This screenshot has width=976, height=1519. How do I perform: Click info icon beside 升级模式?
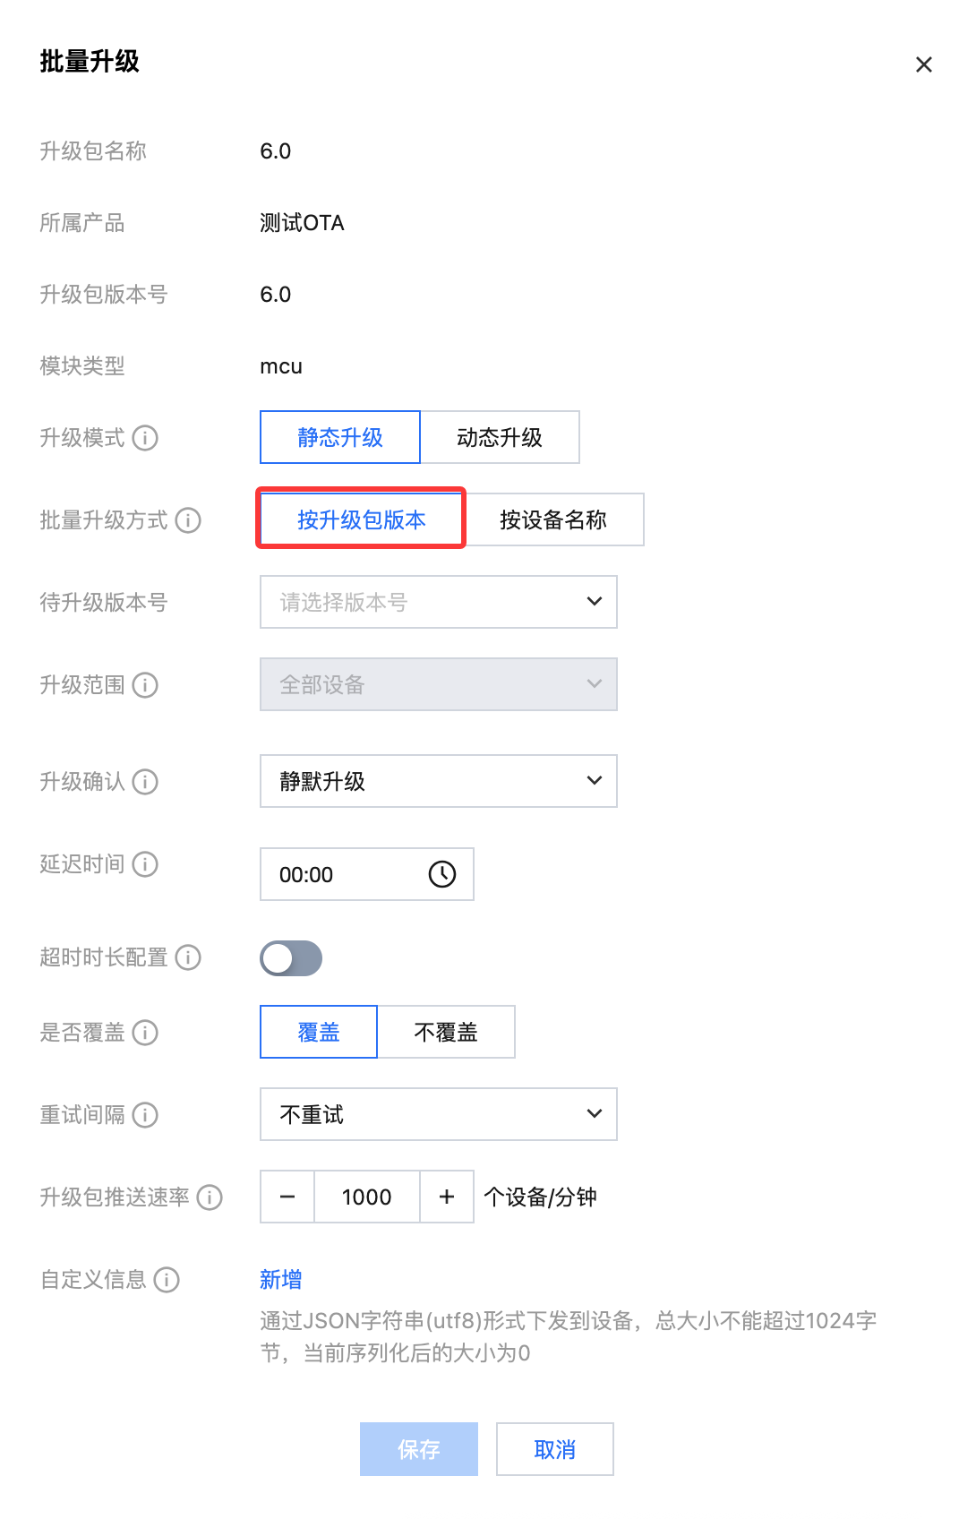coord(145,438)
